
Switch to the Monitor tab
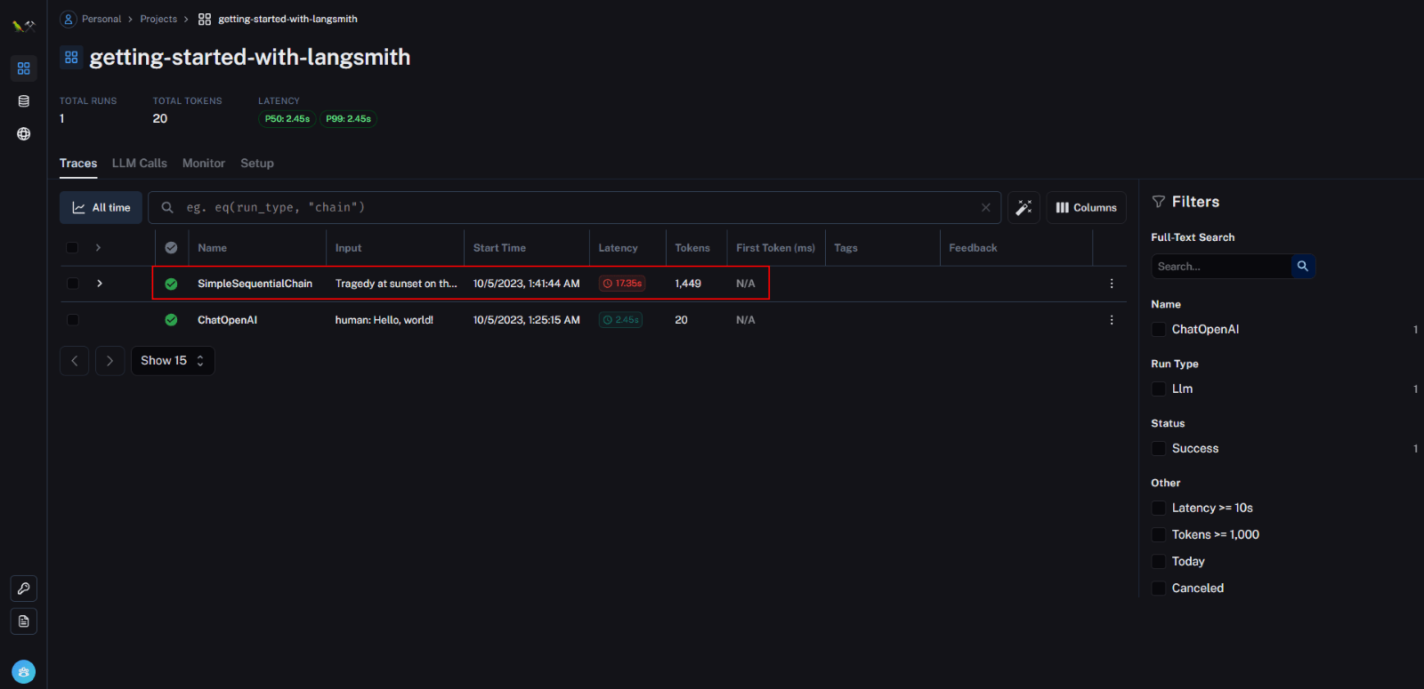[x=204, y=164]
